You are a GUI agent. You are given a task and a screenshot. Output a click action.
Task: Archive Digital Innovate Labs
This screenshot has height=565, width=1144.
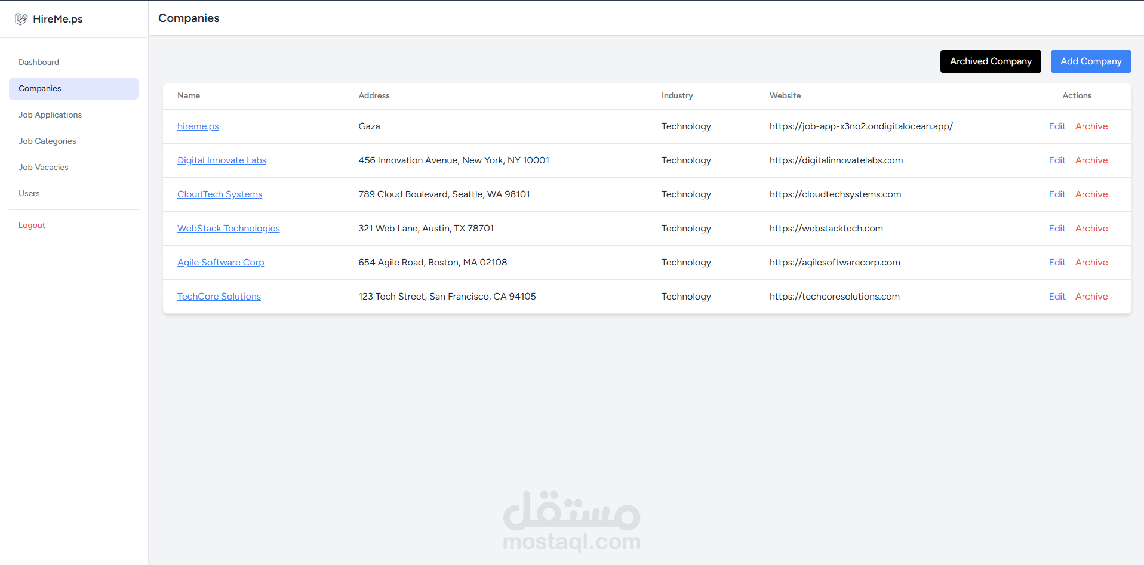coord(1091,160)
